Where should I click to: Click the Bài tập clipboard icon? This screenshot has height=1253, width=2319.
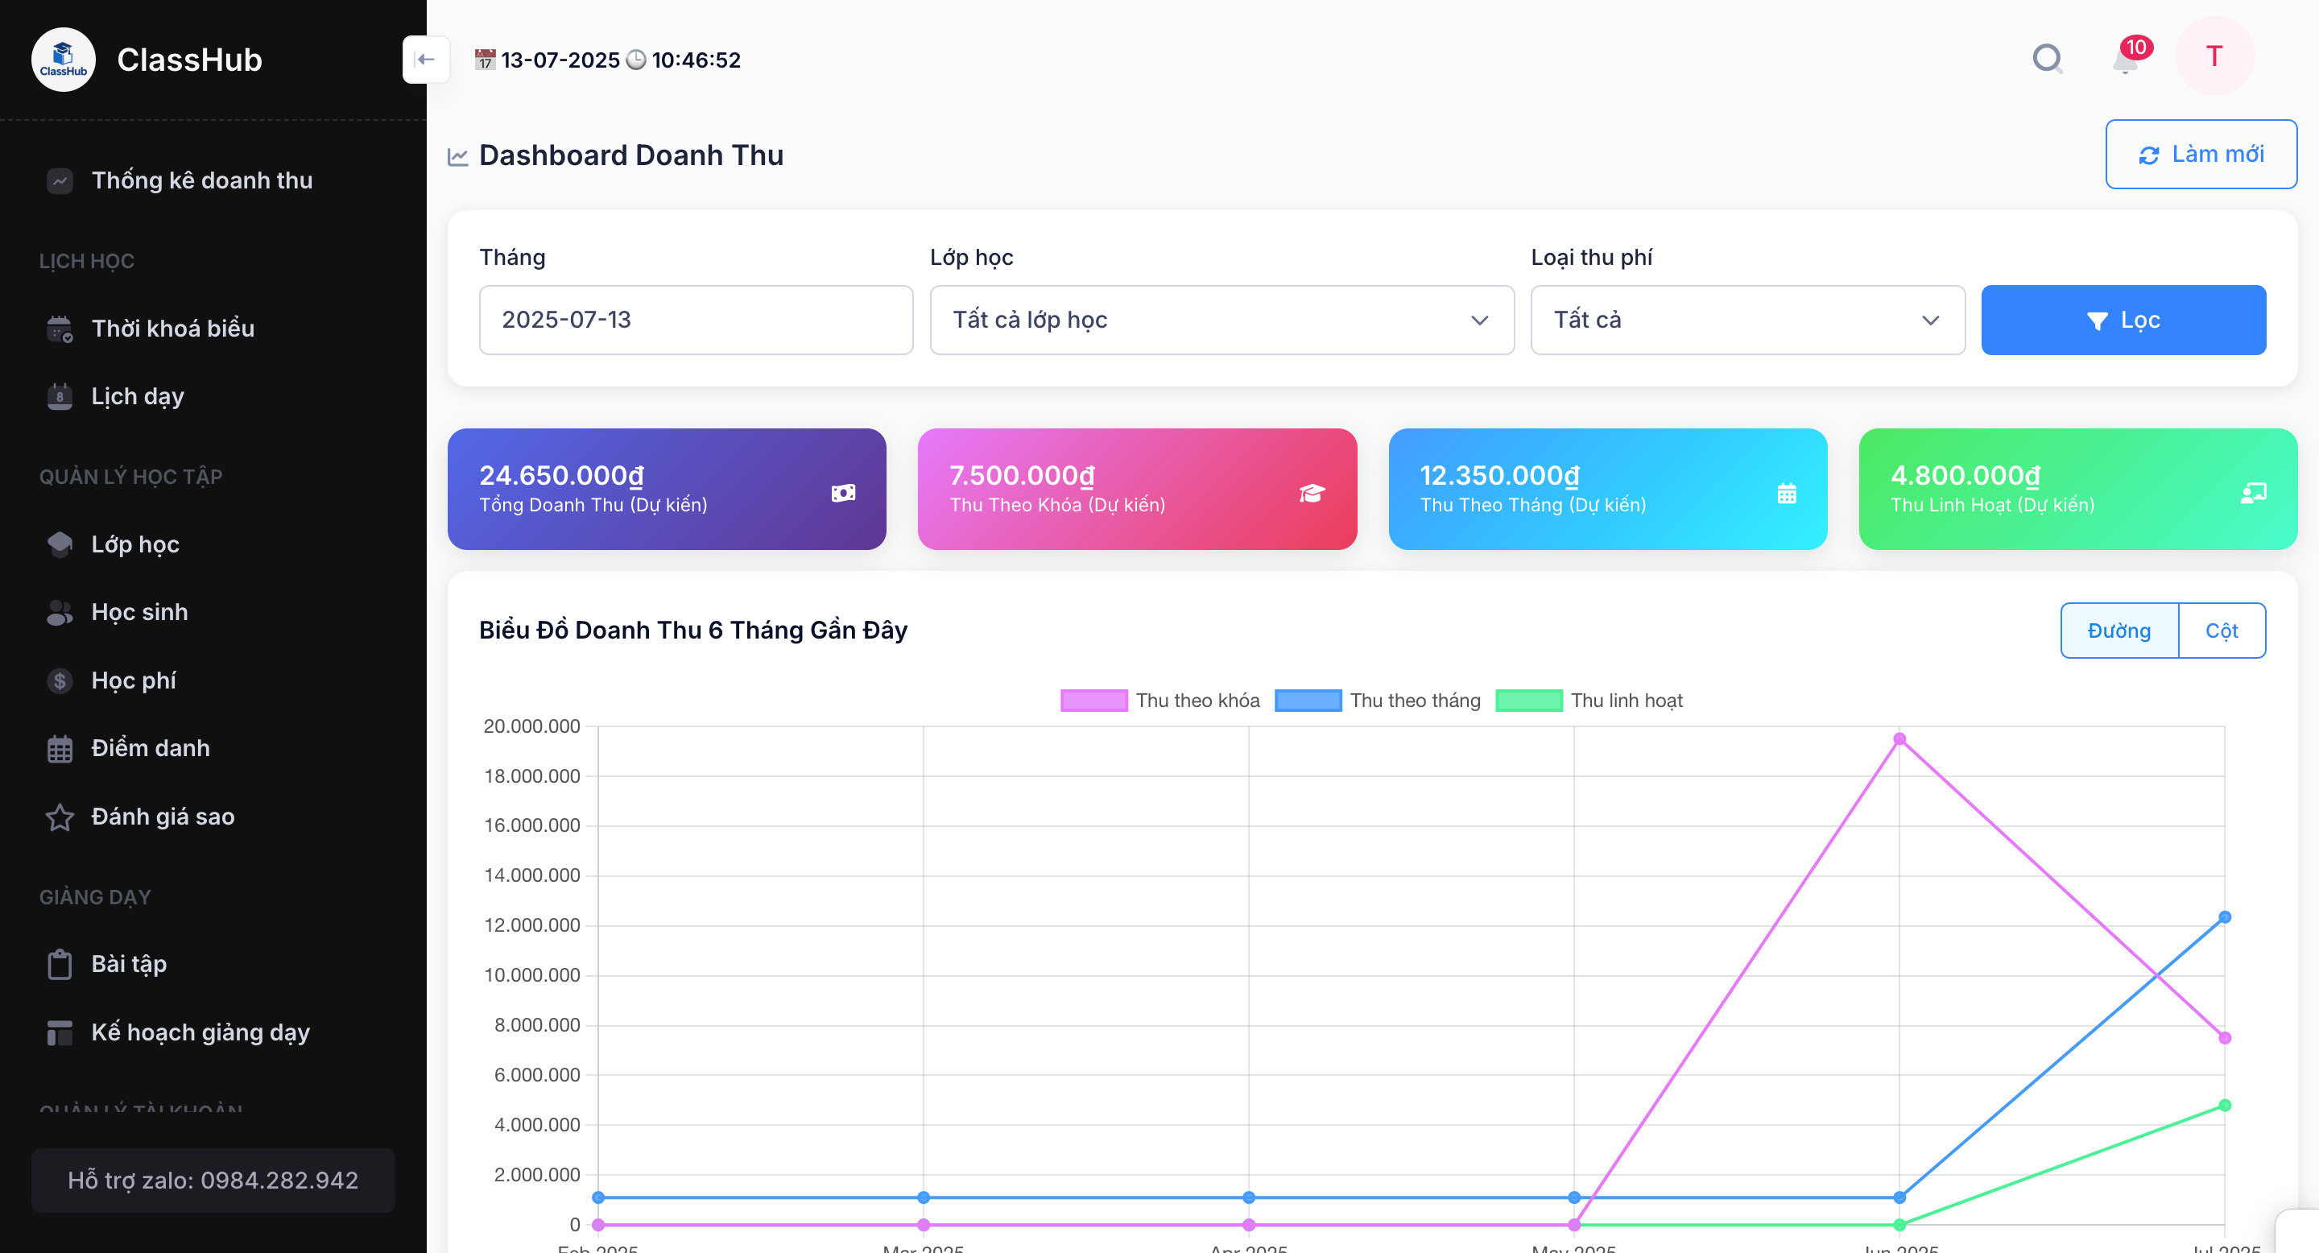(x=60, y=964)
